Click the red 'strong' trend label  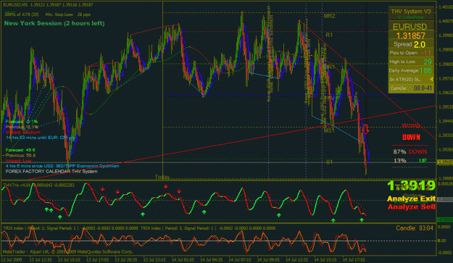pyautogui.click(x=411, y=125)
